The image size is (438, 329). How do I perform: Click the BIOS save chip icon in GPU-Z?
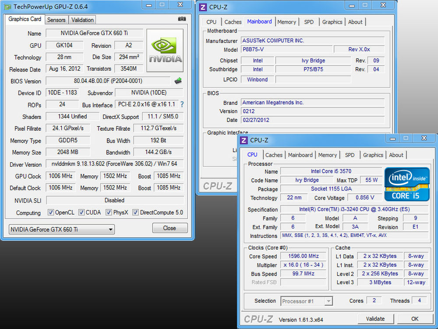click(x=178, y=81)
